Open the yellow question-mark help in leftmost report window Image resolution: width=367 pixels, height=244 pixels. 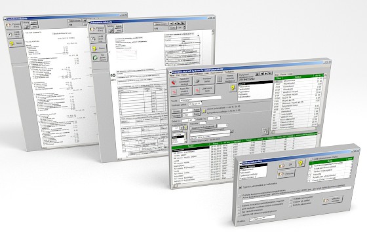click(x=16, y=43)
